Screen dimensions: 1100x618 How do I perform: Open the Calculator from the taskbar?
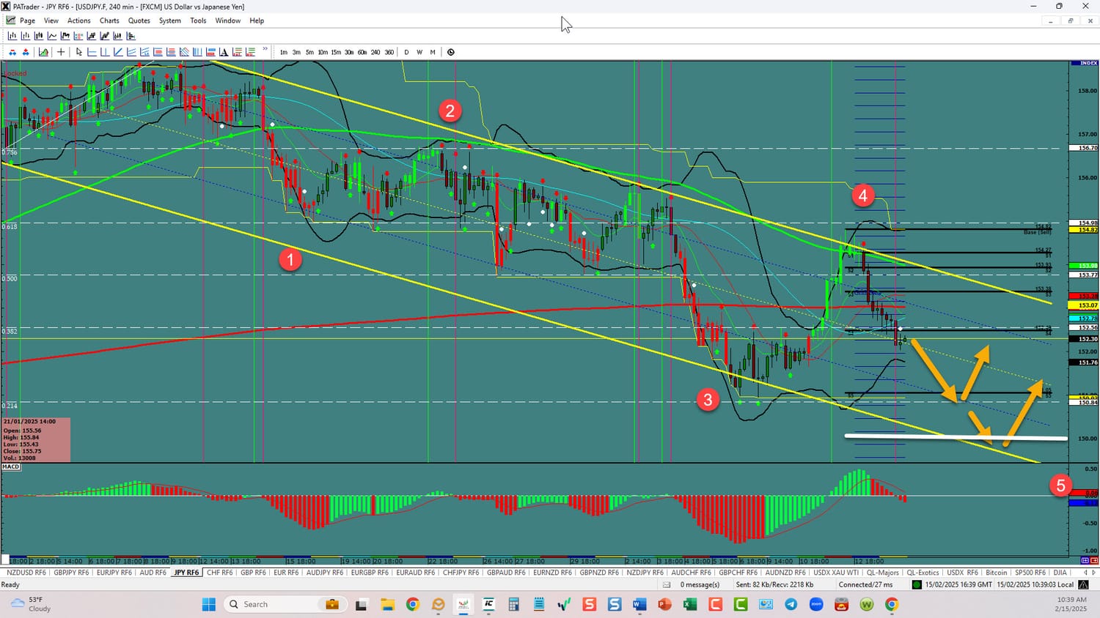513,604
